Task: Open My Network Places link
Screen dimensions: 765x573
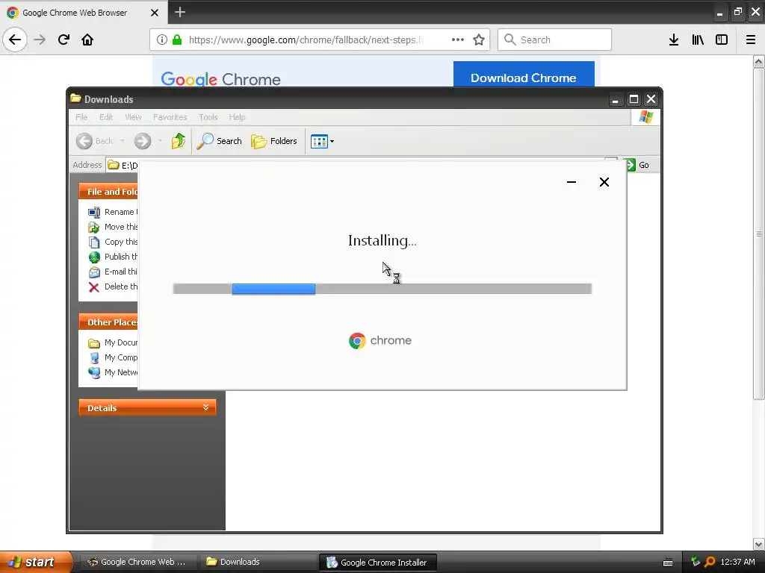Action: tap(114, 373)
